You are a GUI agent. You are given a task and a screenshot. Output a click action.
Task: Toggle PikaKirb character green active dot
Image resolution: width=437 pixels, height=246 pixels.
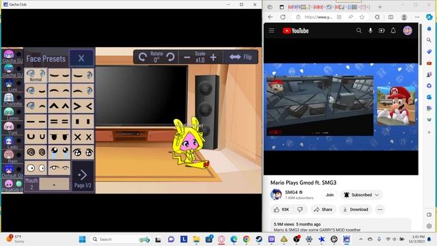(x=19, y=184)
